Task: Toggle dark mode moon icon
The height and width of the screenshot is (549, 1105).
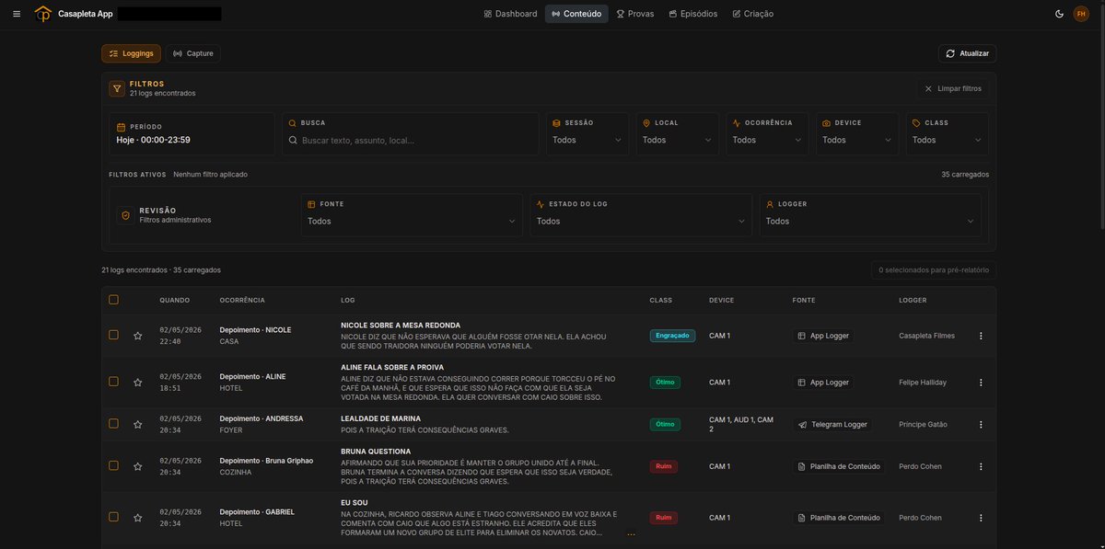Action: point(1059,14)
